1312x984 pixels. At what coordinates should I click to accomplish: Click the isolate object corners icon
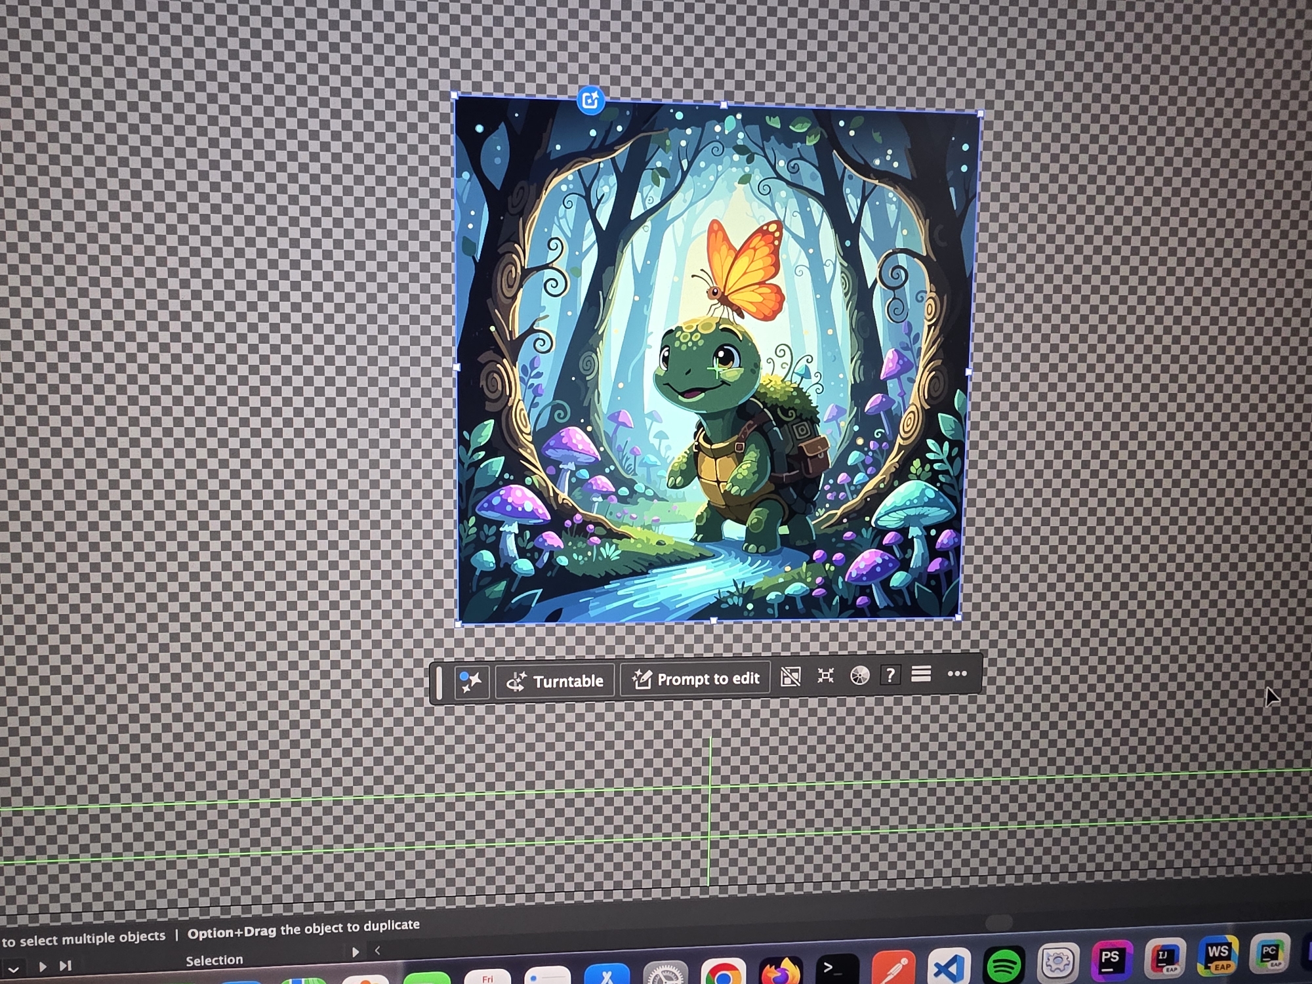tap(825, 676)
